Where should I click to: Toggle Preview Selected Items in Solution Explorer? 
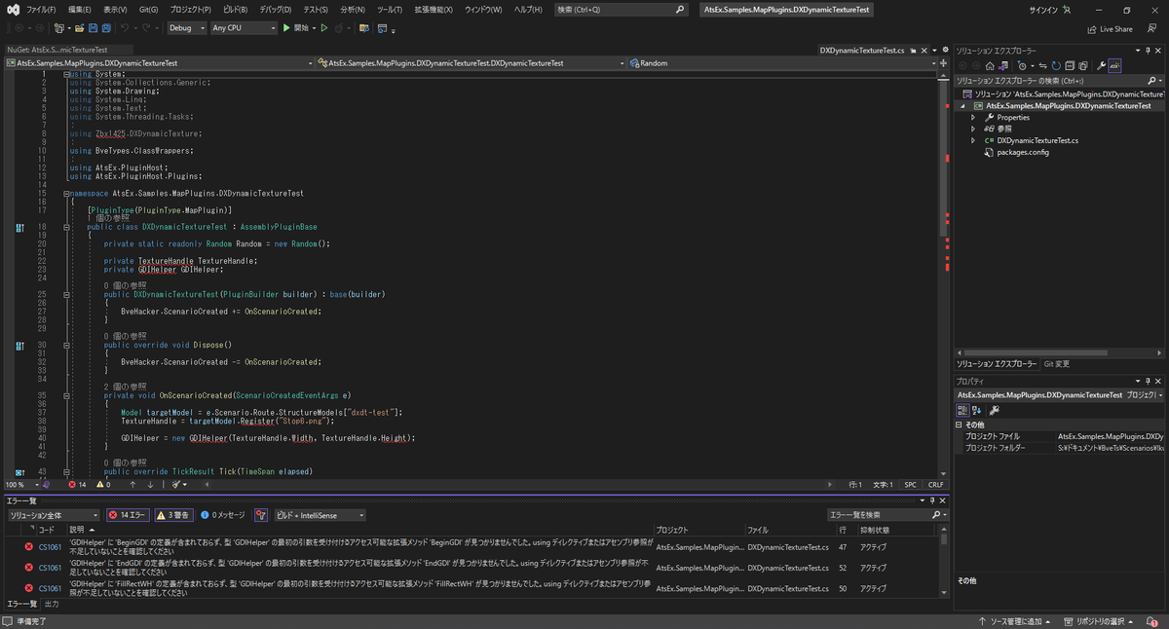(x=1114, y=65)
